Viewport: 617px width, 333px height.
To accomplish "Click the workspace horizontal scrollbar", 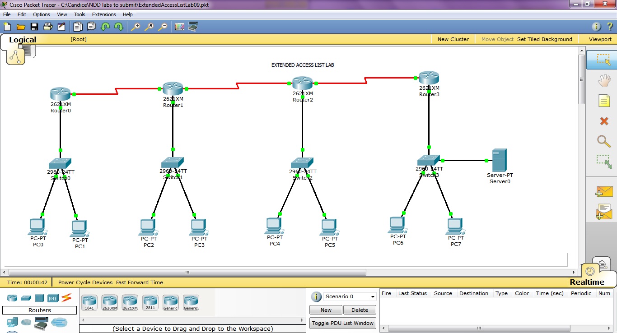I will pyautogui.click(x=187, y=273).
